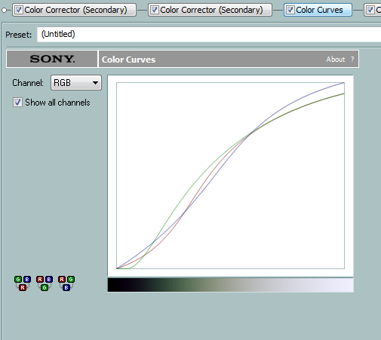The height and width of the screenshot is (340, 381).
Task: Open the Channel RGB dropdown
Action: coord(76,82)
